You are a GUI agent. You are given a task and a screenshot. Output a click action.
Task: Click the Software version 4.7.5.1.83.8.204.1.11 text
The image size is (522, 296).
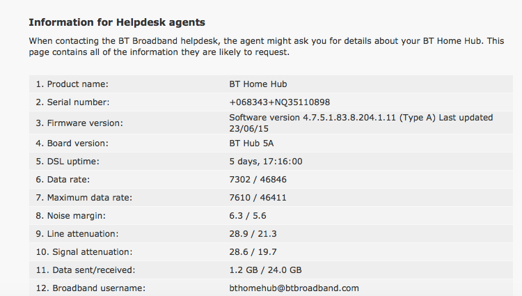coord(313,118)
